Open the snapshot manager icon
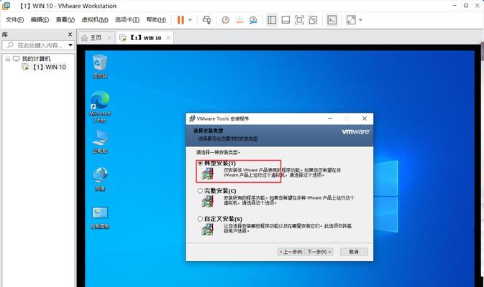484x287 pixels. 253,20
